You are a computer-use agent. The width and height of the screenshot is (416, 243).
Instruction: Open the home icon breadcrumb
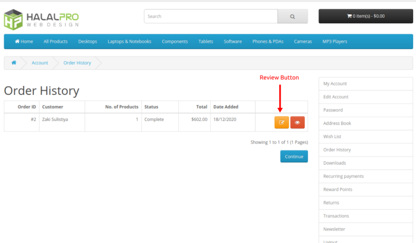point(14,63)
